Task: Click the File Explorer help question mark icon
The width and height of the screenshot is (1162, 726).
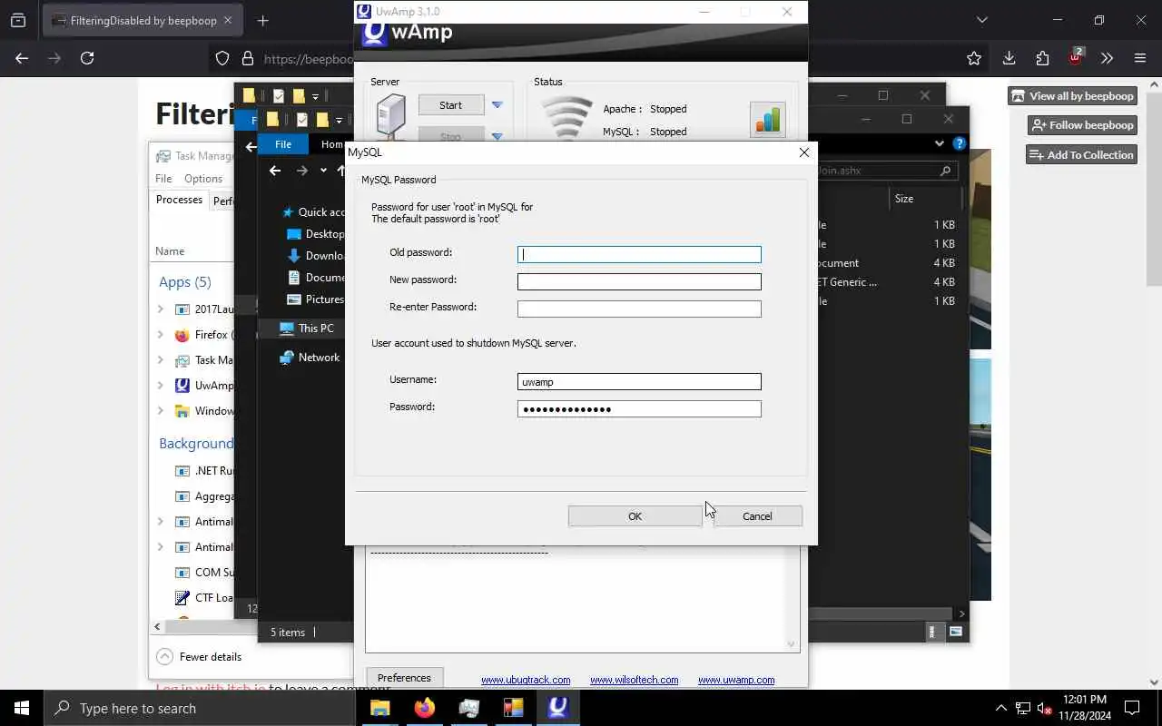Action: point(959,143)
